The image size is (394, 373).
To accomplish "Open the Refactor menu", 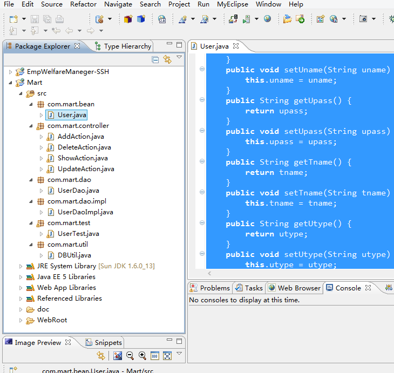I will click(x=83, y=4).
